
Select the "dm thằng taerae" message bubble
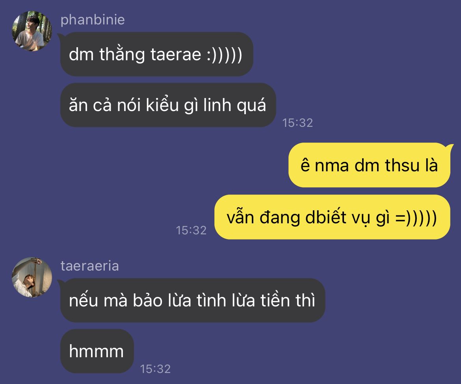point(156,54)
